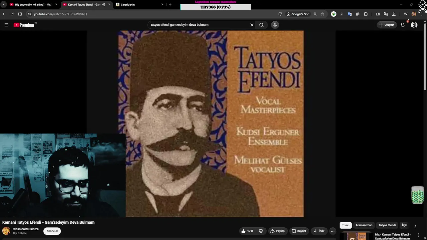Like the video (17 B thumbs up)
The height and width of the screenshot is (240, 427).
point(247,231)
